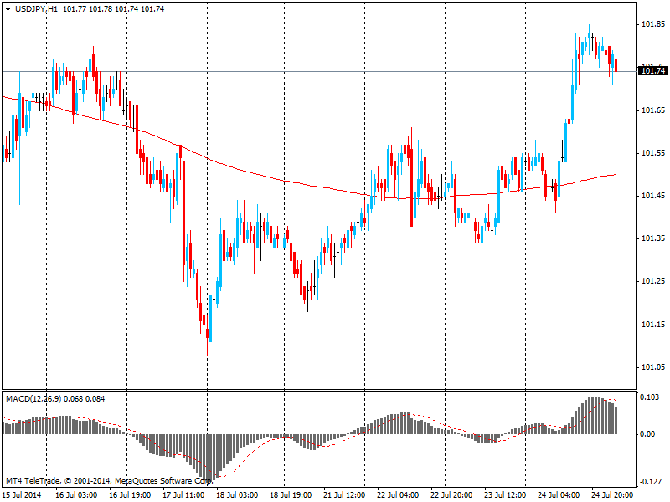Screen dimensions: 670x502
Task: Click the MACD 0.00 scale value
Action: coord(648,433)
